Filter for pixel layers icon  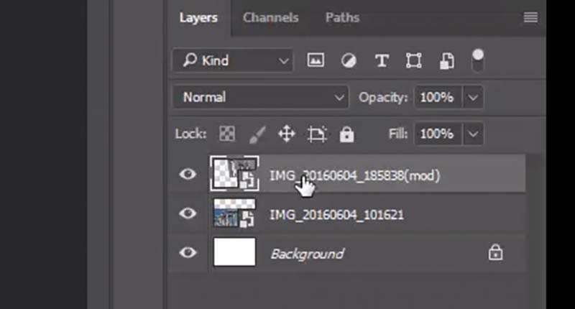316,60
